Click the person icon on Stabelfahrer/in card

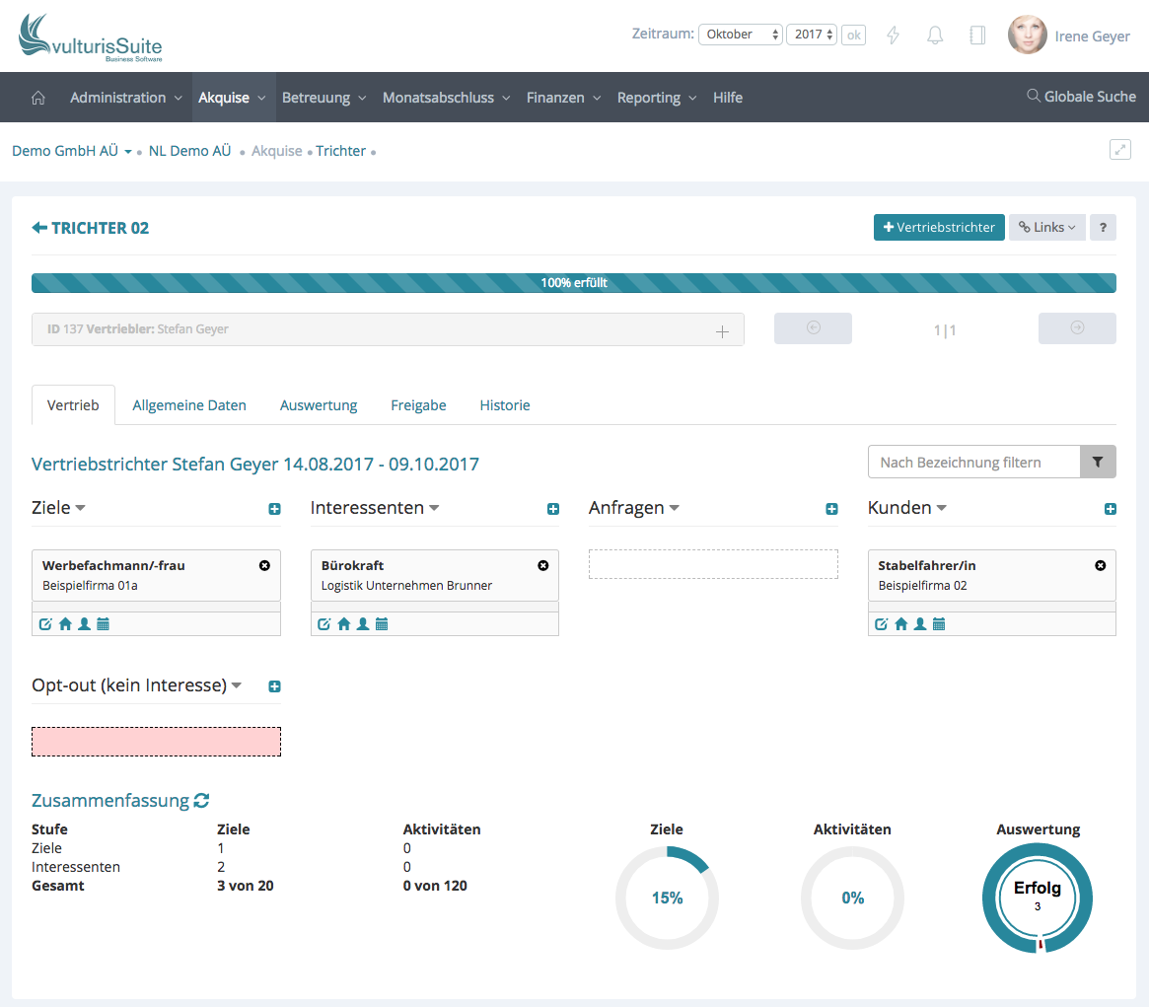coord(920,624)
